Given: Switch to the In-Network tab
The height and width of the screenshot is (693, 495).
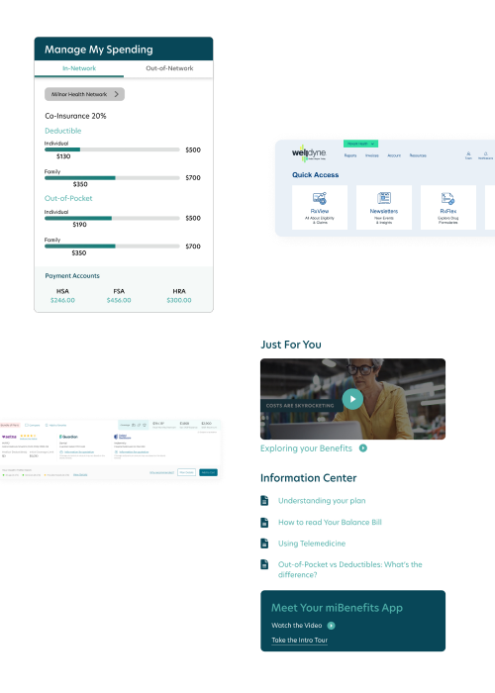Looking at the screenshot, I should [x=79, y=68].
